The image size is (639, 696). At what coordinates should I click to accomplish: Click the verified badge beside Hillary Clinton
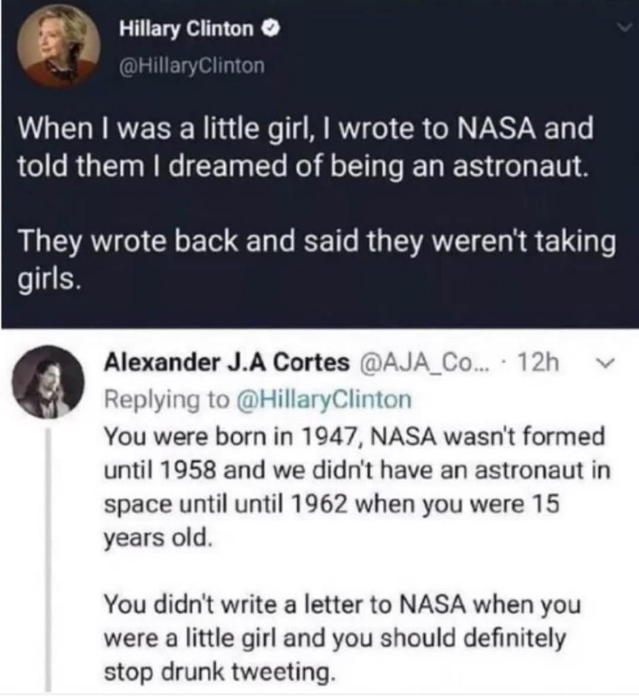click(269, 29)
